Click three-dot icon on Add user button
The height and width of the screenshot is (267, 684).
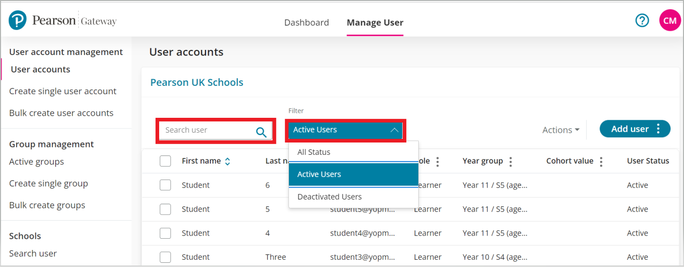pyautogui.click(x=658, y=129)
